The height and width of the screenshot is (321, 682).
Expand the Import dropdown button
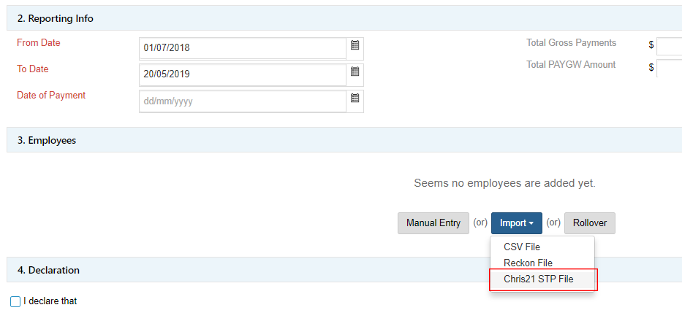[517, 223]
